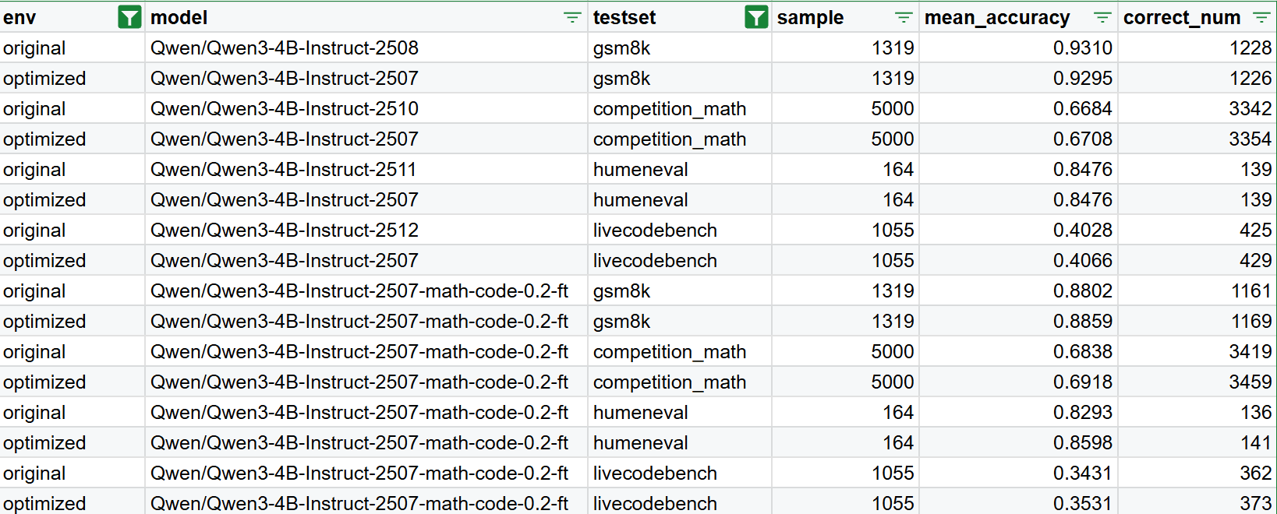Select model cell in 0.3531 row
This screenshot has height=514, width=1277.
tap(366, 502)
